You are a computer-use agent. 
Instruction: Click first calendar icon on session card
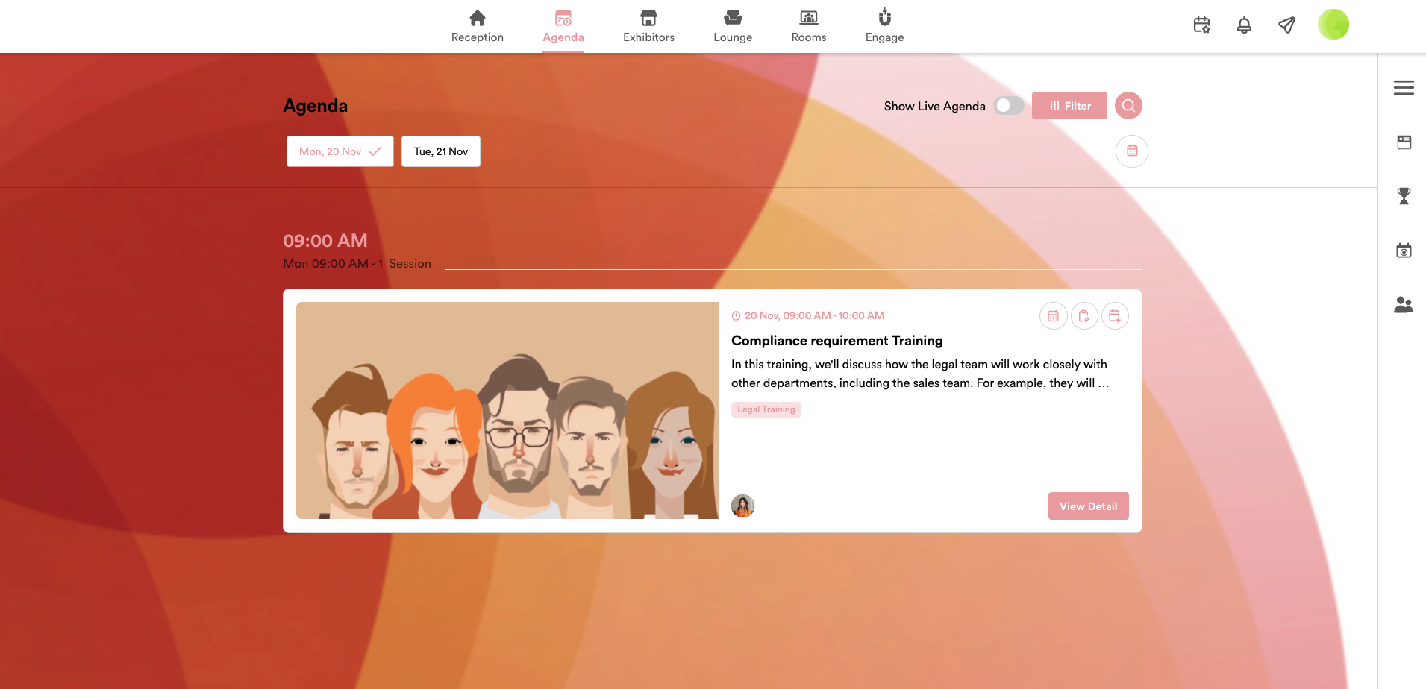[x=1053, y=316]
